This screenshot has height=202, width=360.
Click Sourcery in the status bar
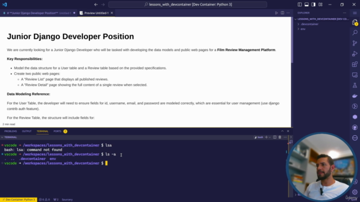(x=67, y=200)
